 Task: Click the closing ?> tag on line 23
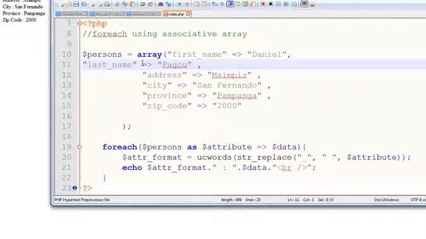click(x=87, y=188)
